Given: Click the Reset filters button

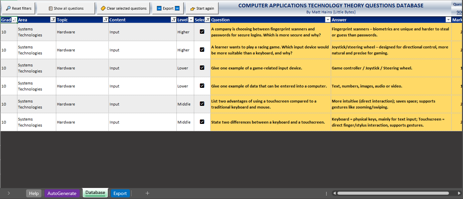Looking at the screenshot, I should click(x=18, y=8).
